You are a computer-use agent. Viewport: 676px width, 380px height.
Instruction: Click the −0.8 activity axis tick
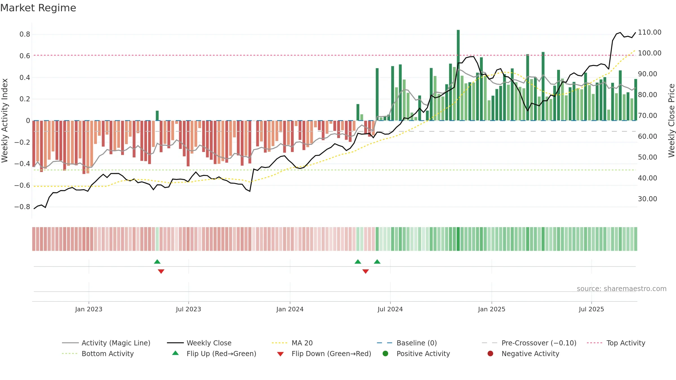tap(22, 207)
